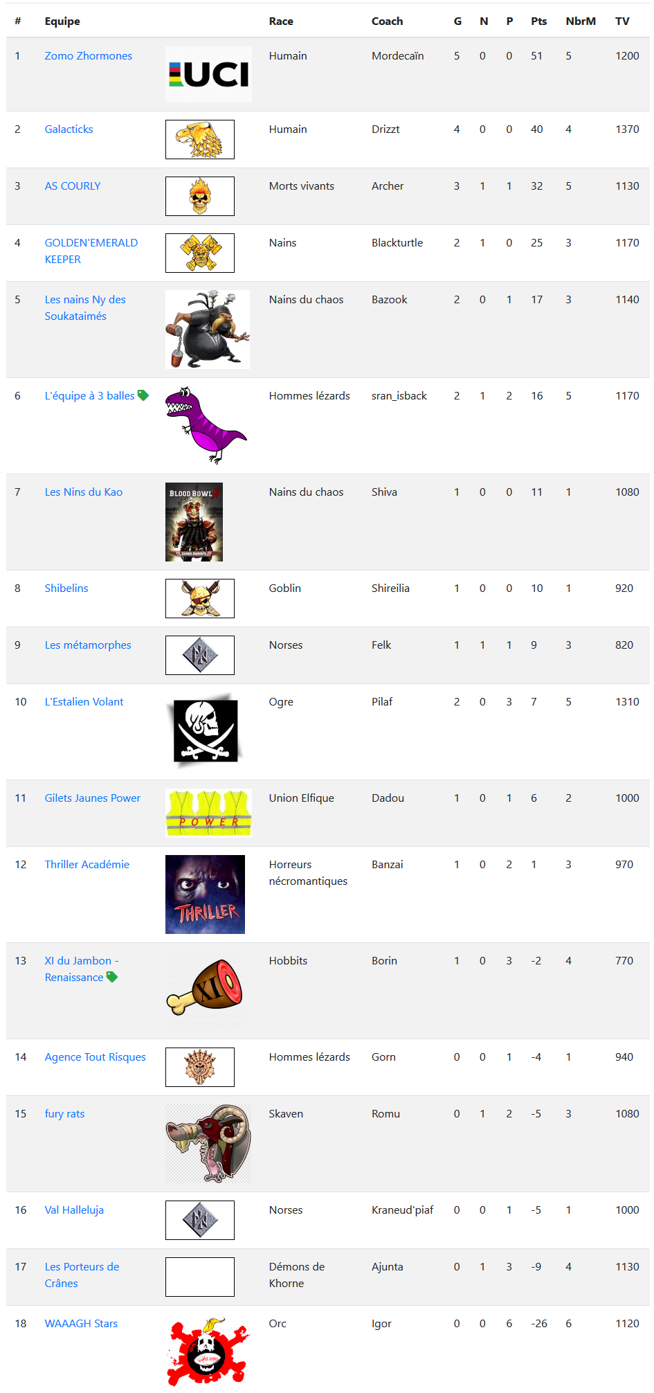Click the Thriller poster team image

205,895
